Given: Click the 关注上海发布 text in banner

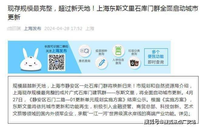Looking at the screenshot, I should [56, 51].
